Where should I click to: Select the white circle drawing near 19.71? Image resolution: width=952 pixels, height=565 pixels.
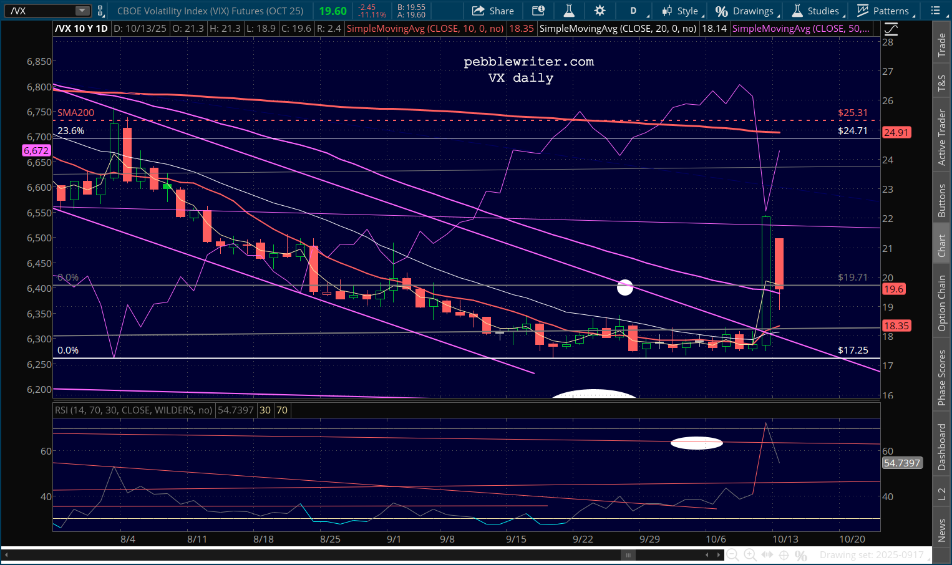pyautogui.click(x=625, y=287)
